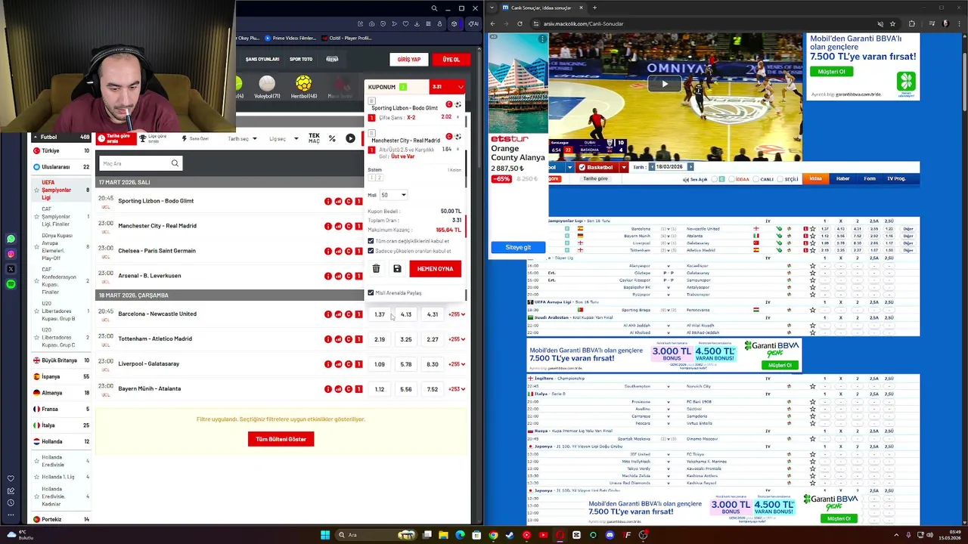
Task: Click the 'Siteye git' ad button
Action: tap(518, 247)
